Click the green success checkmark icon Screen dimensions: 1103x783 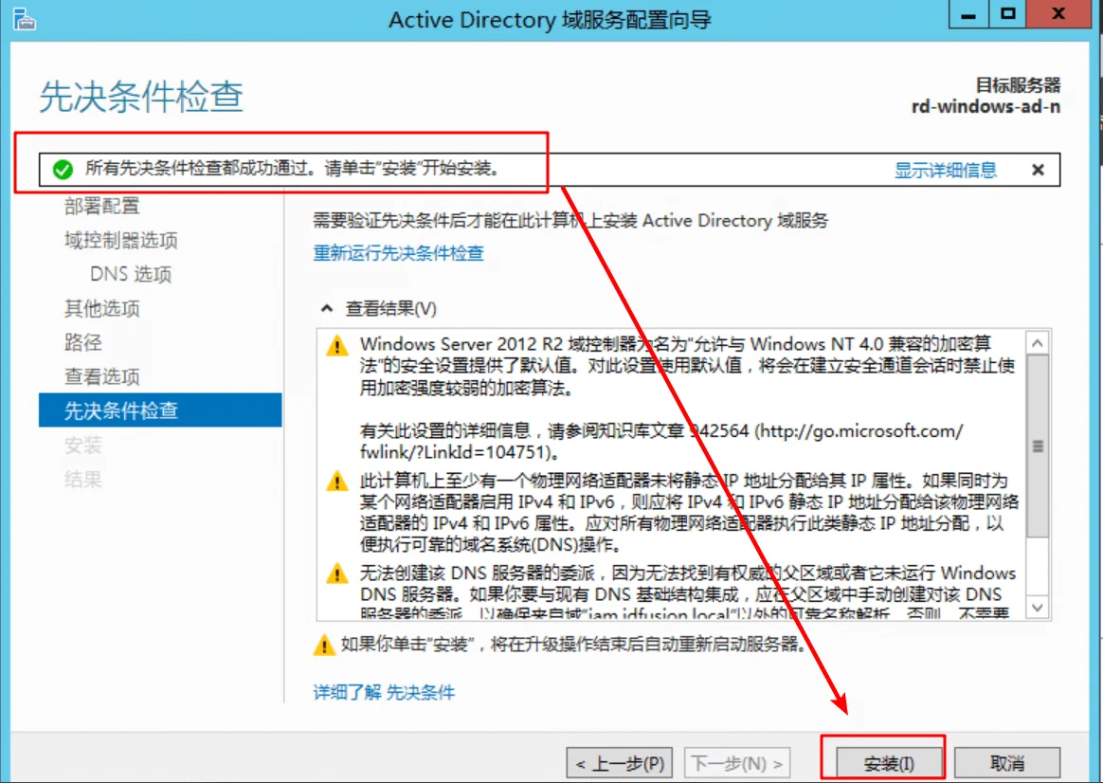coord(63,170)
